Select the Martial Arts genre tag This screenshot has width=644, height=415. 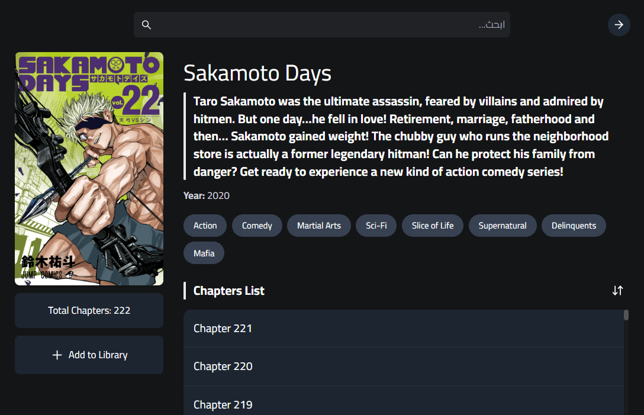coord(319,226)
